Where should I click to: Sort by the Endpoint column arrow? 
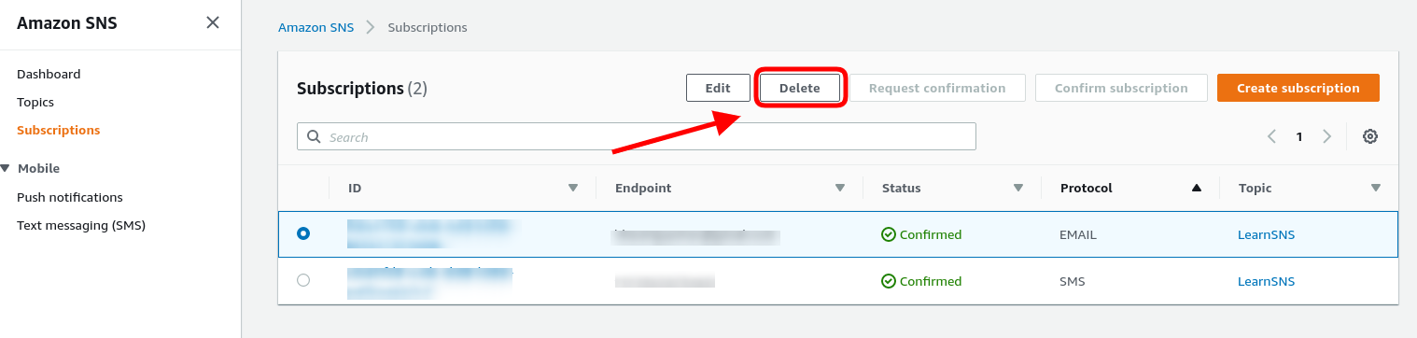click(x=840, y=188)
